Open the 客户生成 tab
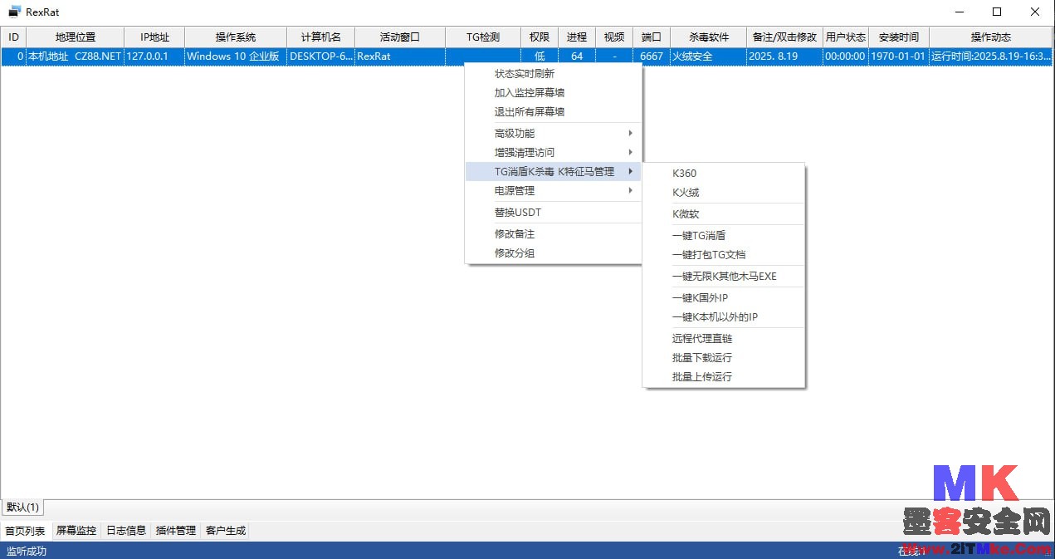 226,531
